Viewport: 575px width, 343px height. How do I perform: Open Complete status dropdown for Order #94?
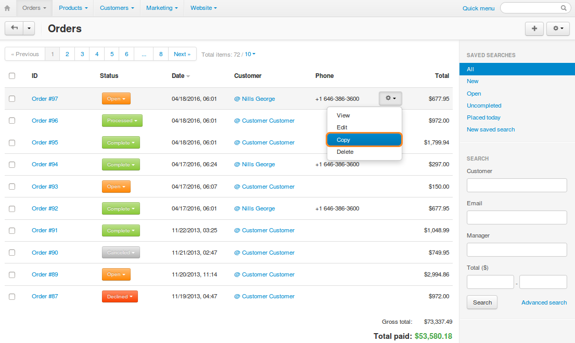(121, 164)
